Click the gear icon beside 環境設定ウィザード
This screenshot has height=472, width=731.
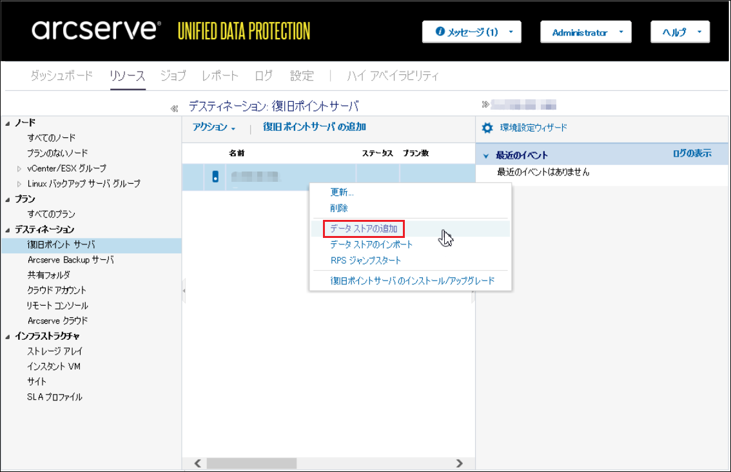click(487, 128)
